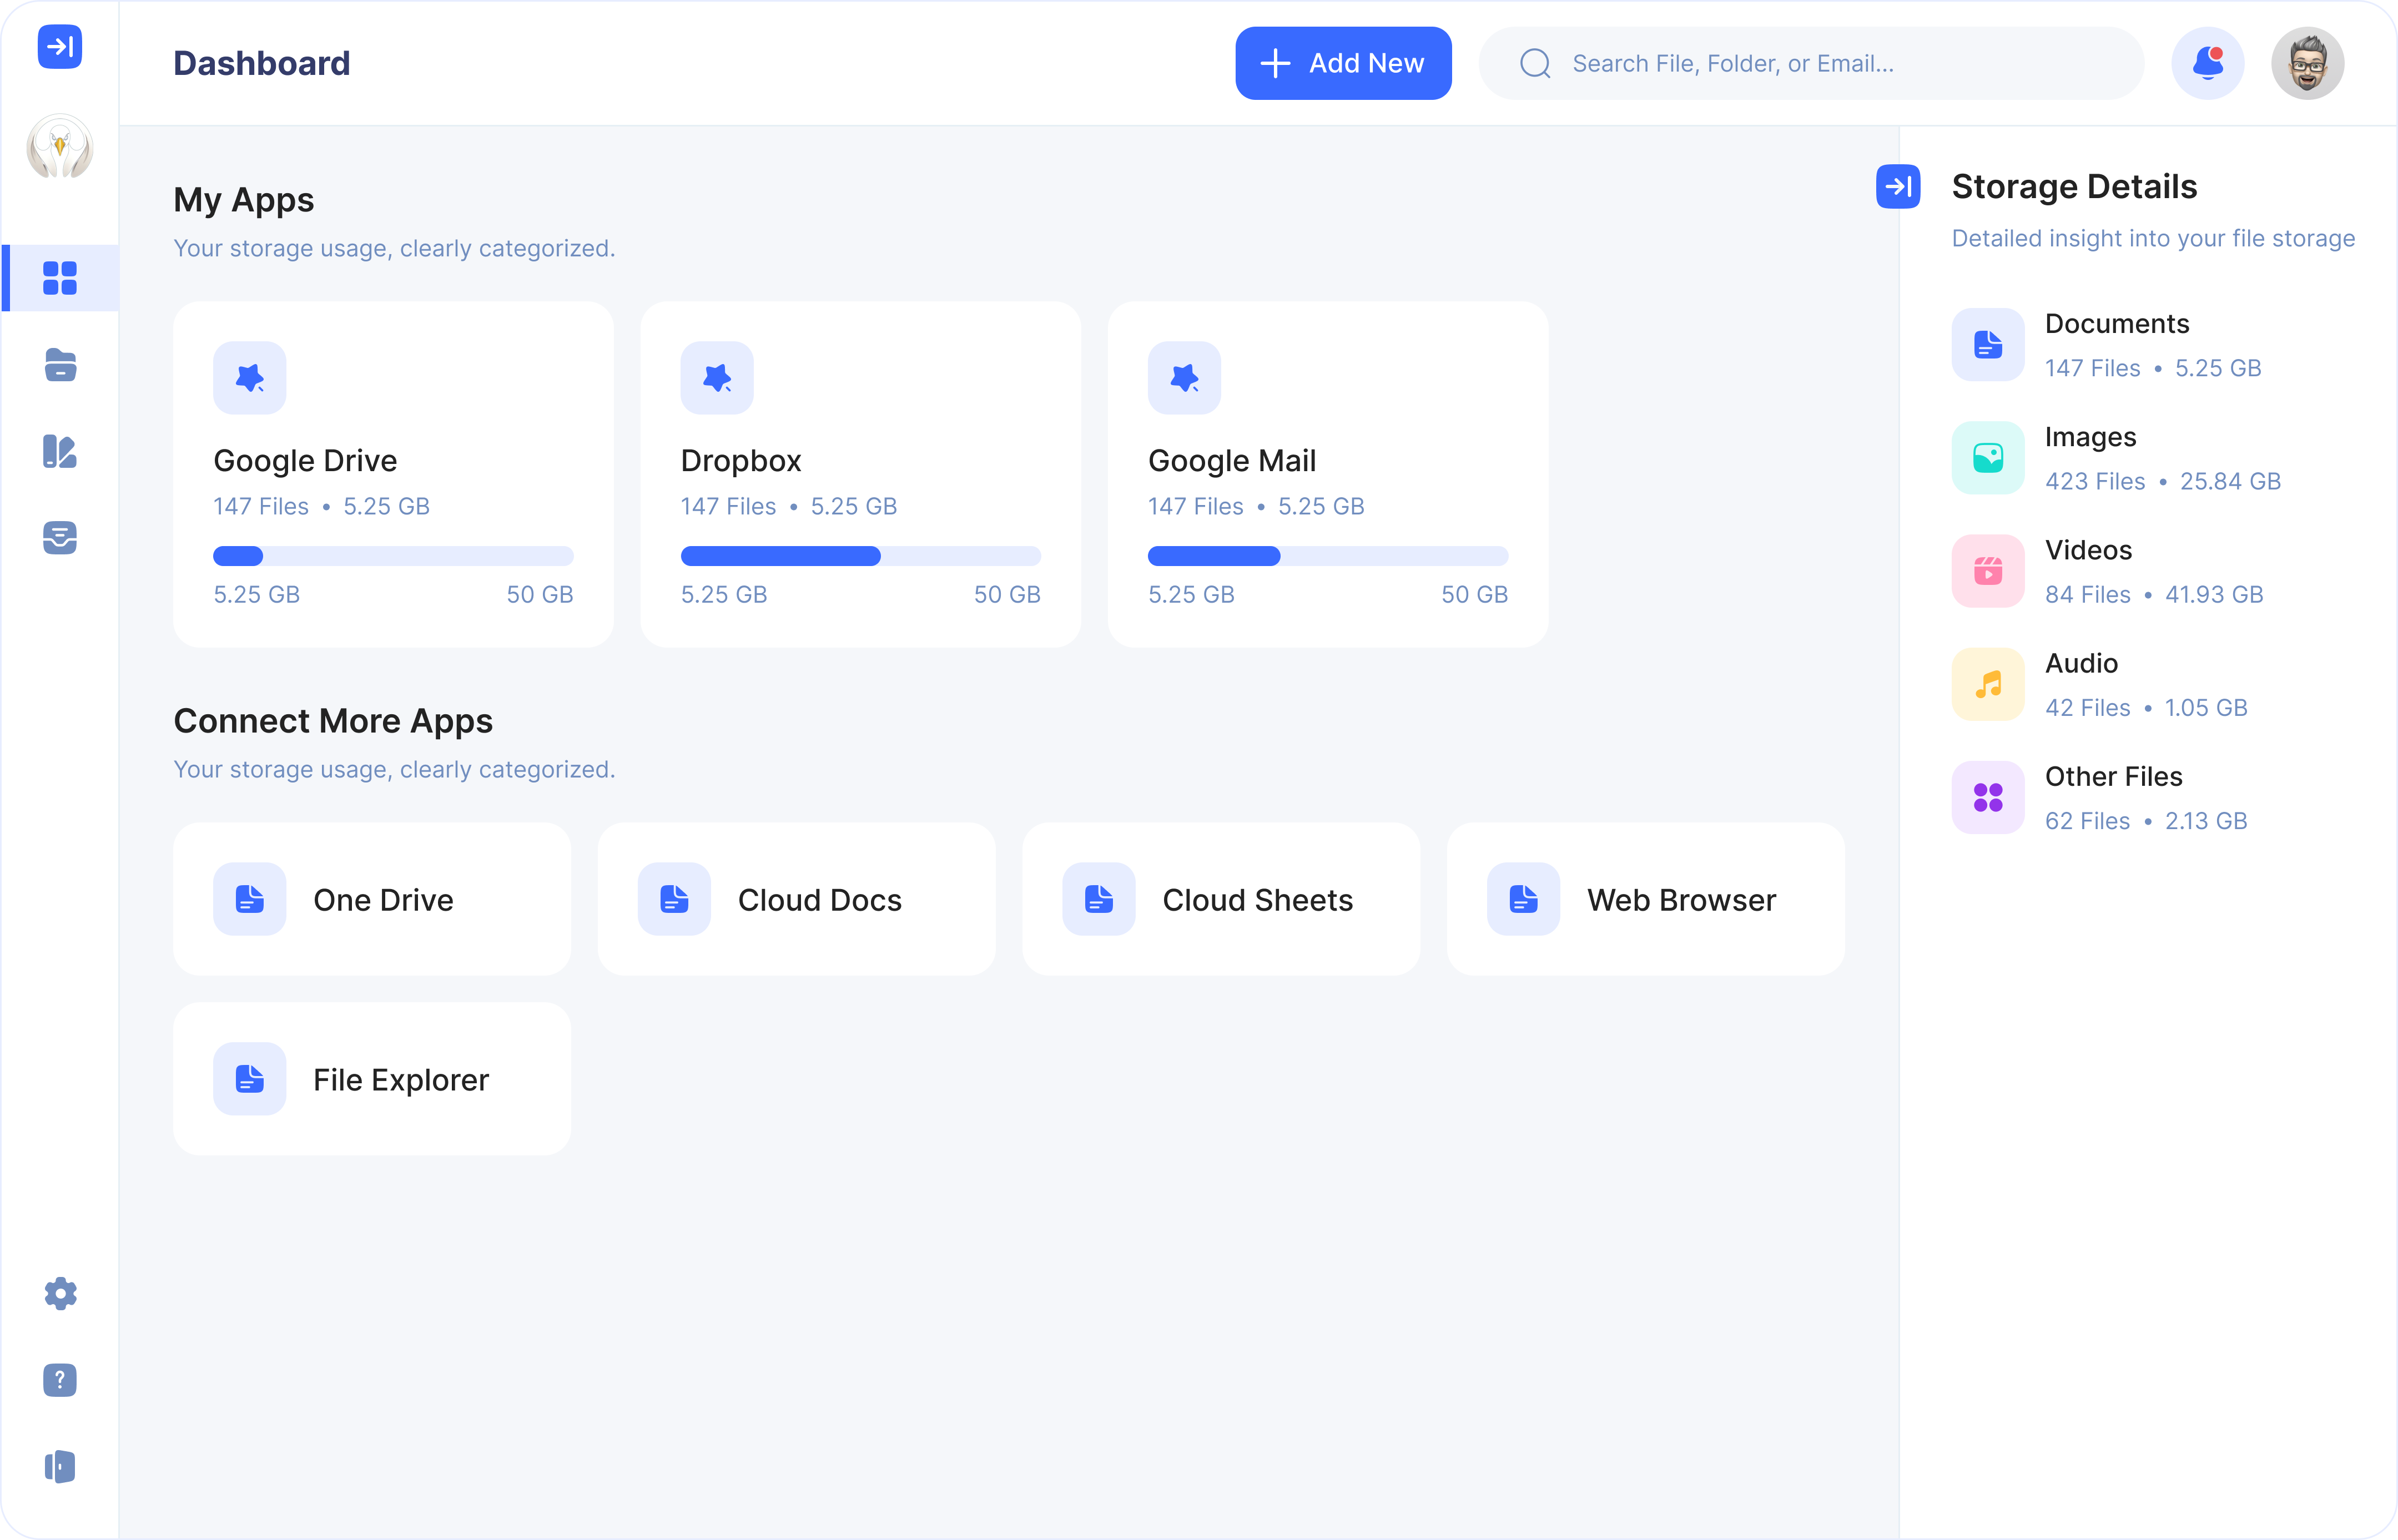
Task: Log out using the bottom sidebar icon
Action: pyautogui.click(x=60, y=1466)
